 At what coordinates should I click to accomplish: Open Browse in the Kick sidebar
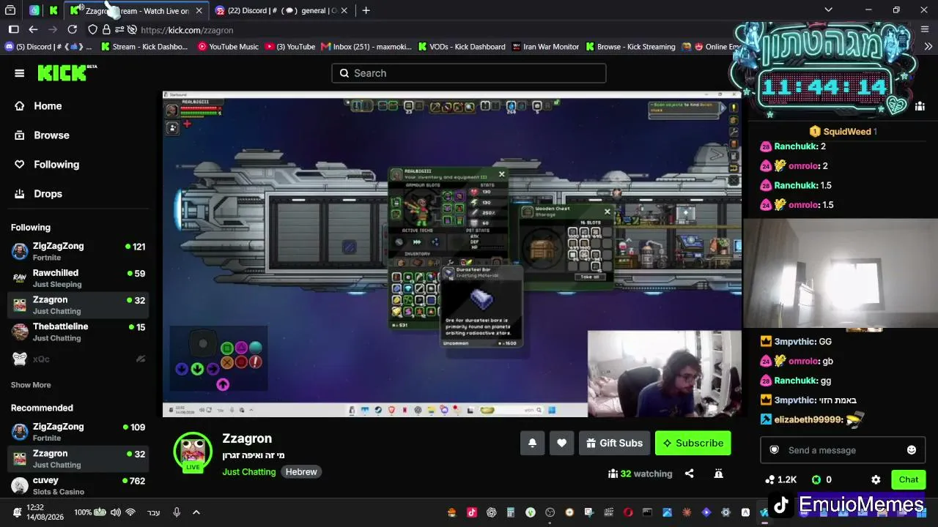[43, 135]
